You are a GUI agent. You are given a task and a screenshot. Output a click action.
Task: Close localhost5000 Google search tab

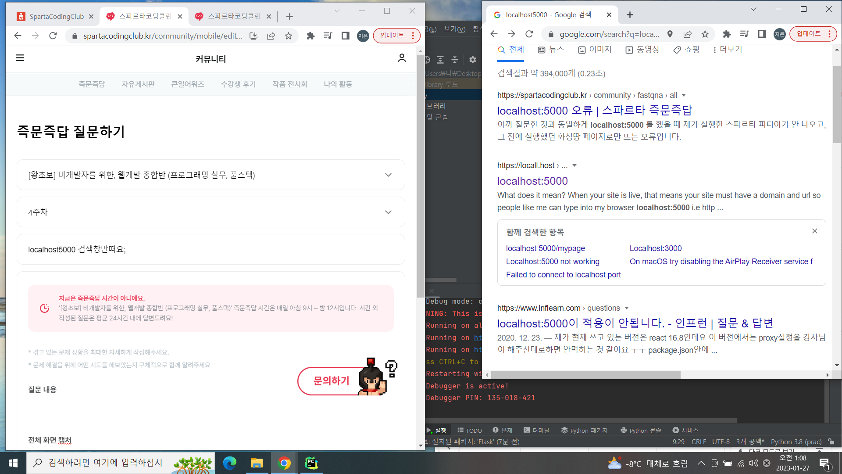click(x=609, y=15)
